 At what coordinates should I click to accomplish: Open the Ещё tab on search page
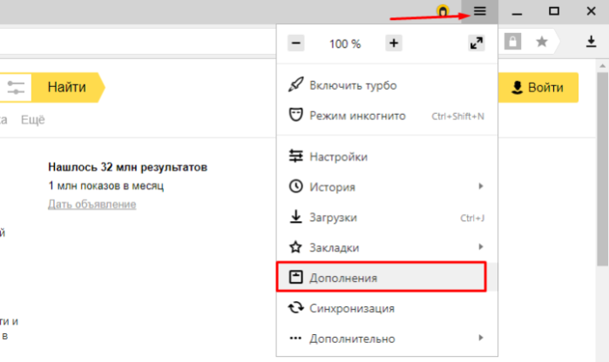pos(33,120)
